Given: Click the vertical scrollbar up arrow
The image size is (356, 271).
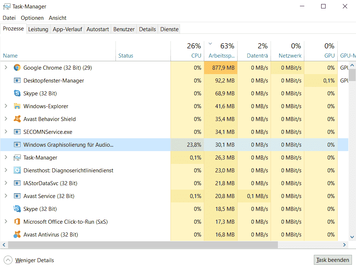Looking at the screenshot, I should [x=352, y=65].
